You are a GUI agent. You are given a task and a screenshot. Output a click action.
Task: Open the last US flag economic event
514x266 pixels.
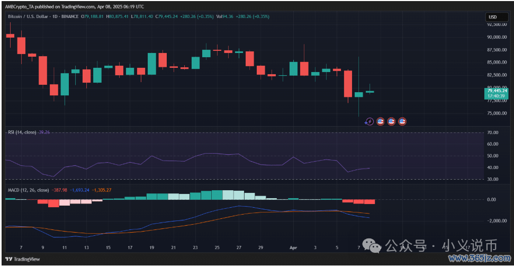[402, 121]
